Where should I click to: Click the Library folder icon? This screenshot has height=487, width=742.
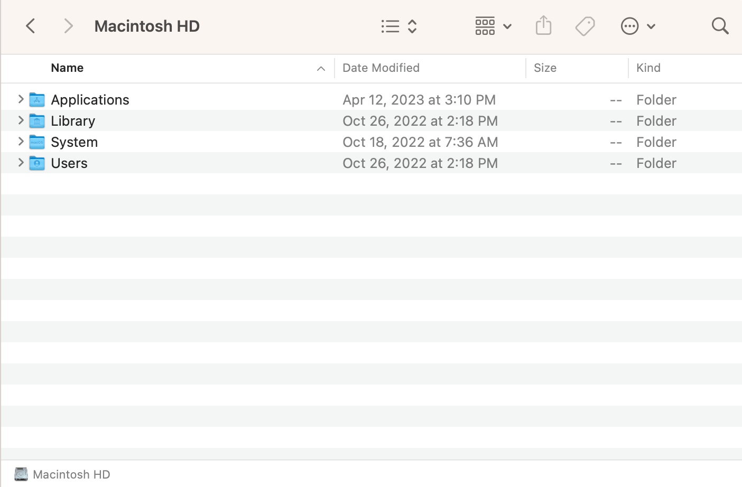[x=36, y=120]
